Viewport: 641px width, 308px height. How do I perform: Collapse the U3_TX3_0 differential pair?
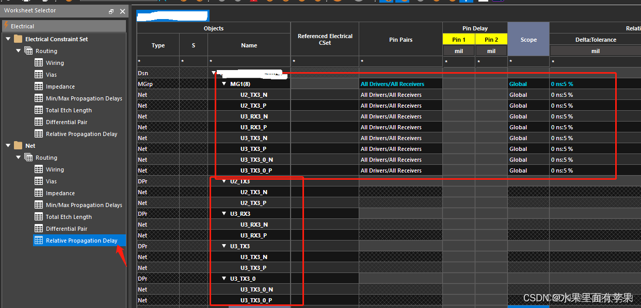pos(225,279)
